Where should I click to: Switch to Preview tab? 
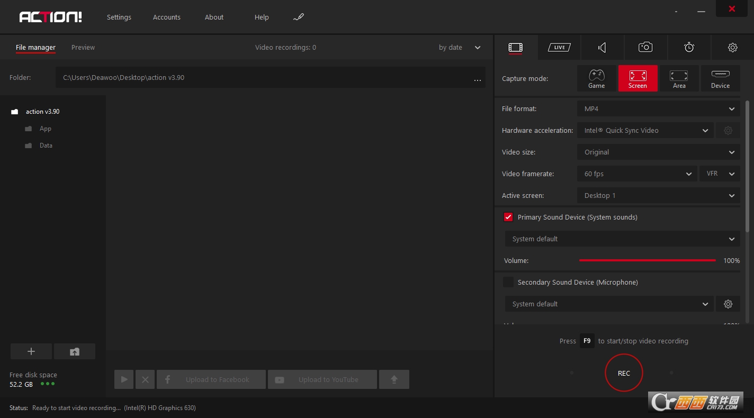(x=83, y=47)
